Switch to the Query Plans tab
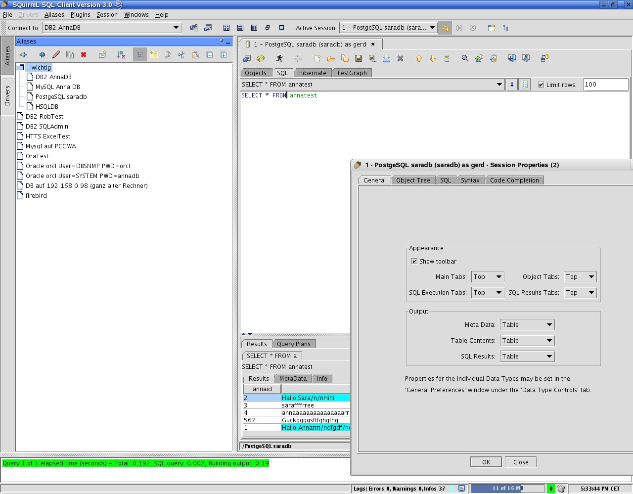This screenshot has height=494, width=633. point(294,344)
